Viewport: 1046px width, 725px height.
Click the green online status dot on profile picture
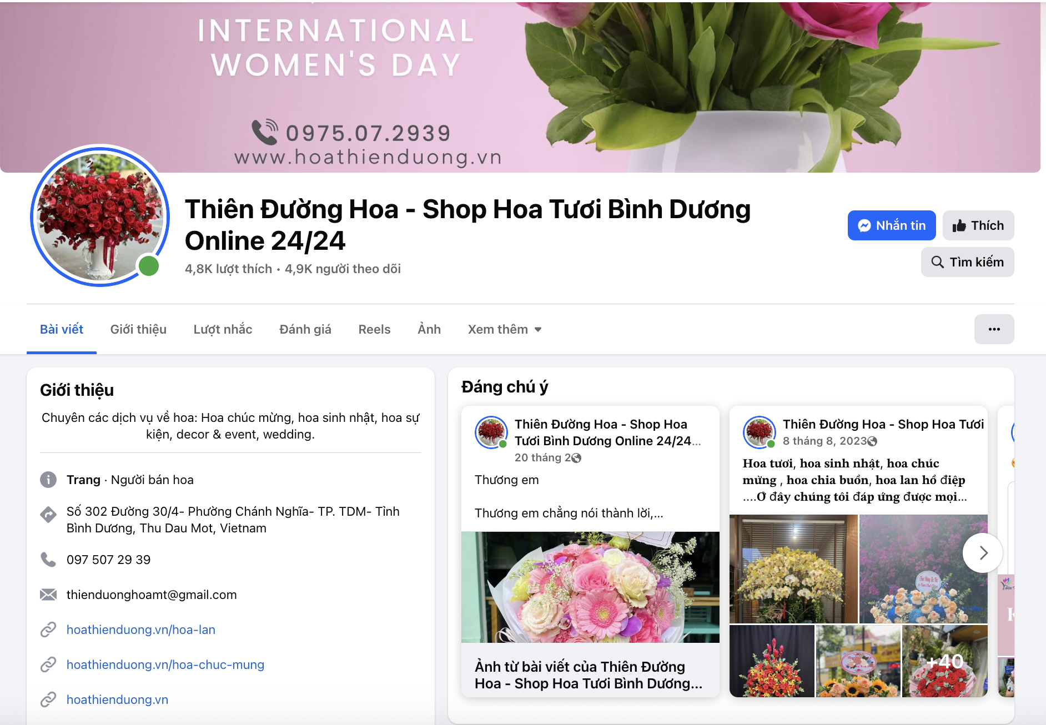click(149, 266)
